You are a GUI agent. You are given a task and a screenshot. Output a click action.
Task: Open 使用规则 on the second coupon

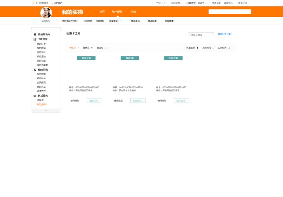coord(118,101)
